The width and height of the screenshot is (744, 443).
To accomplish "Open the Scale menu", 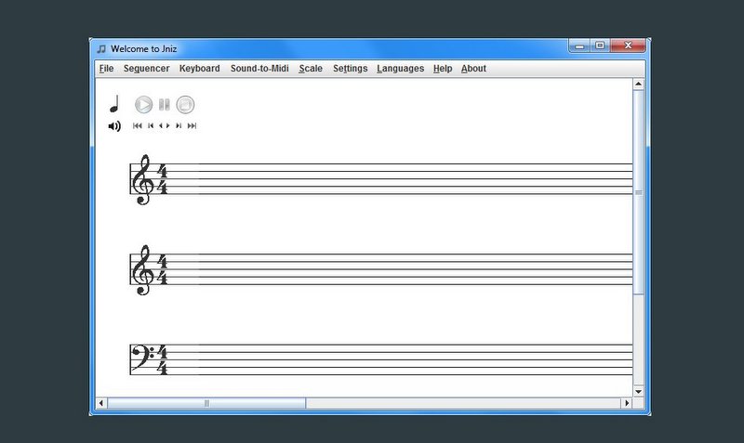I will click(311, 68).
